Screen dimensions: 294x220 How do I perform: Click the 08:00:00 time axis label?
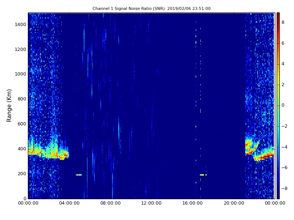click(x=111, y=203)
